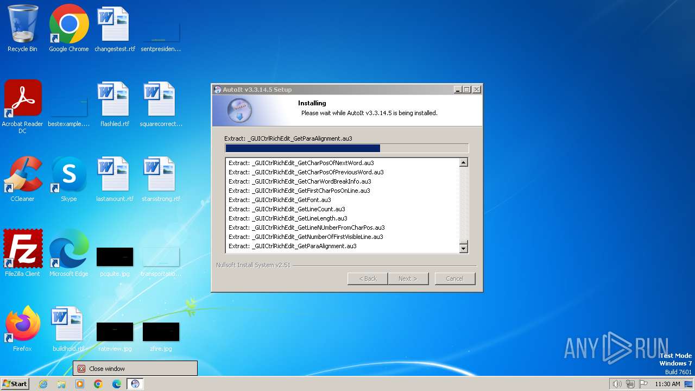Click AutoIt setup title bar icon
Viewport: 695px width, 391px height.
click(218, 90)
